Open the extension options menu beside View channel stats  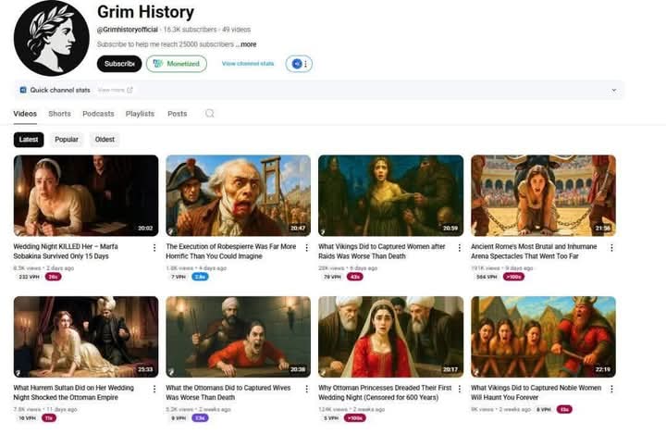pyautogui.click(x=299, y=64)
